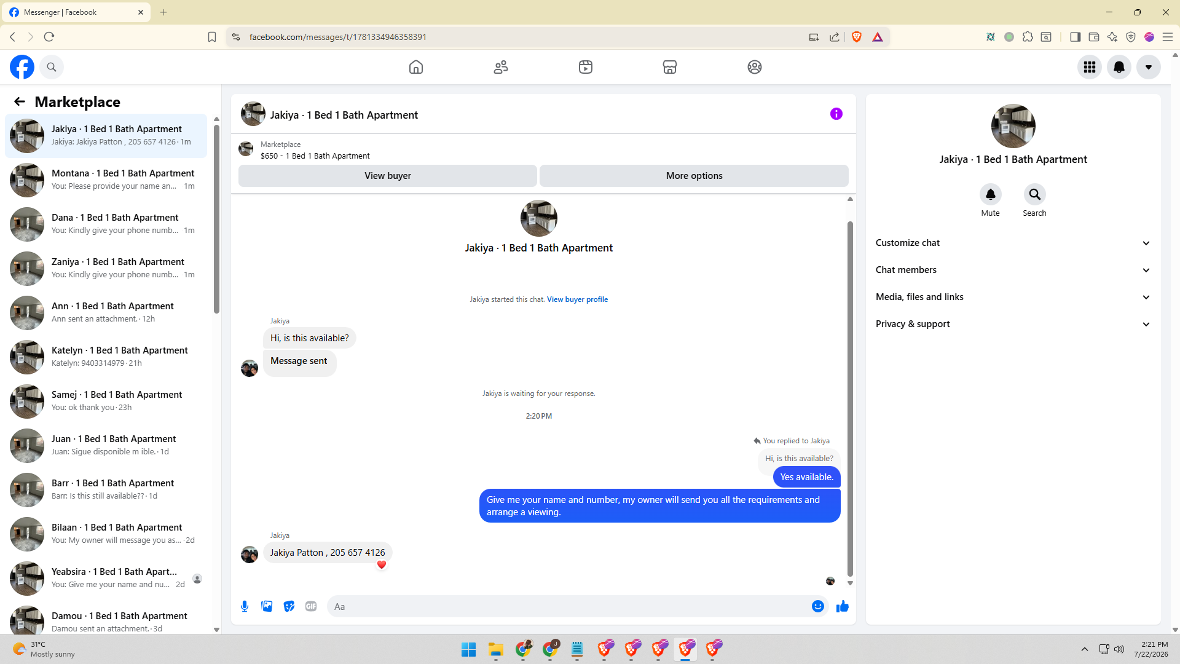Image resolution: width=1180 pixels, height=664 pixels.
Task: Open Katelyn's apartment conversation
Action: click(x=106, y=357)
